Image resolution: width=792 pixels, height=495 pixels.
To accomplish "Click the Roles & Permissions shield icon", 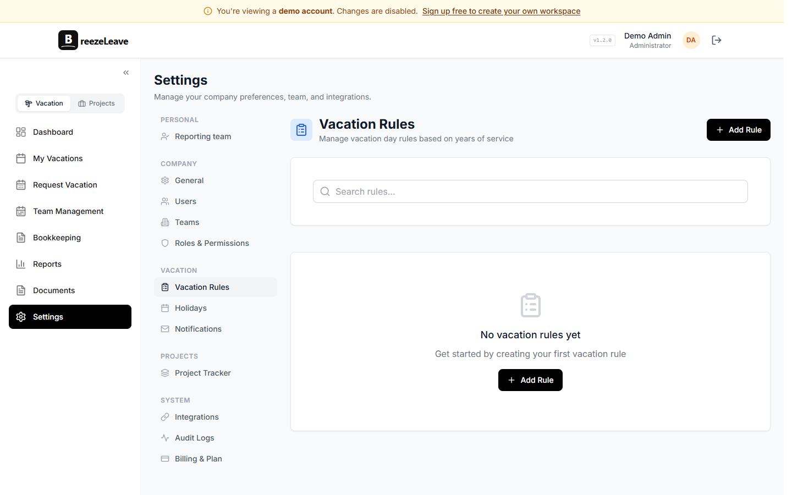I will [165, 243].
